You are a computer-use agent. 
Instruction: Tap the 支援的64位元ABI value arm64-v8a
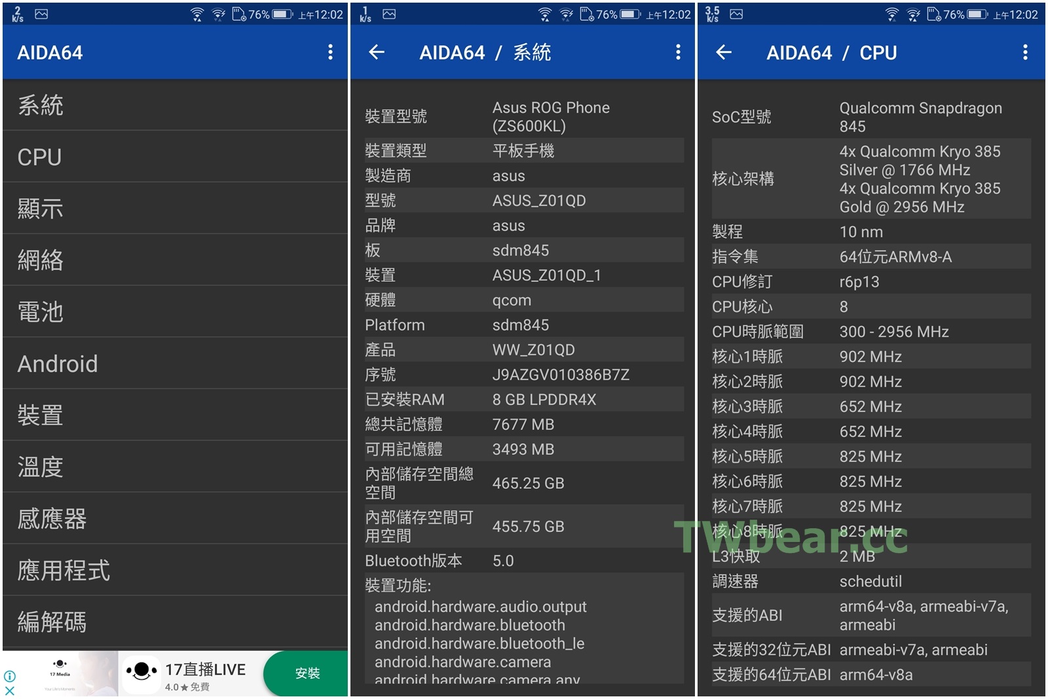(x=876, y=674)
